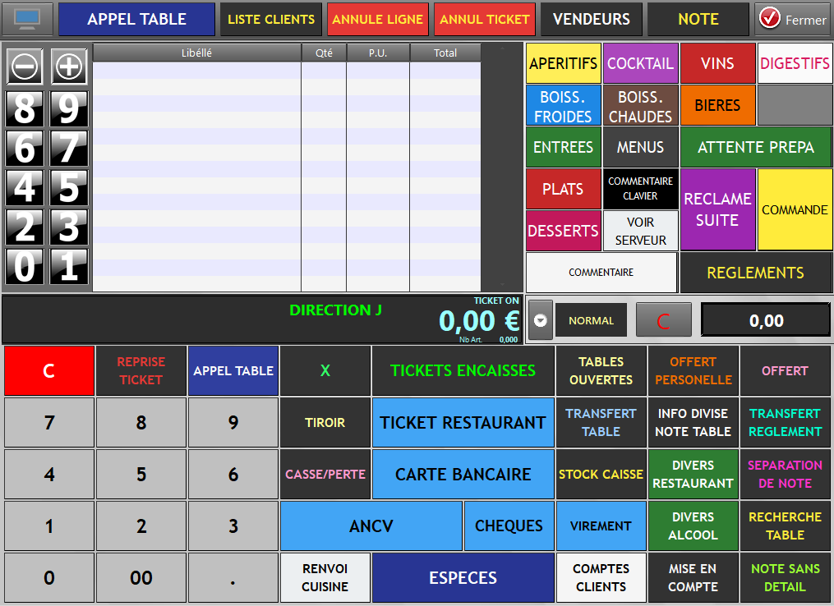Click ANNUL TICKET in top bar

(x=485, y=20)
